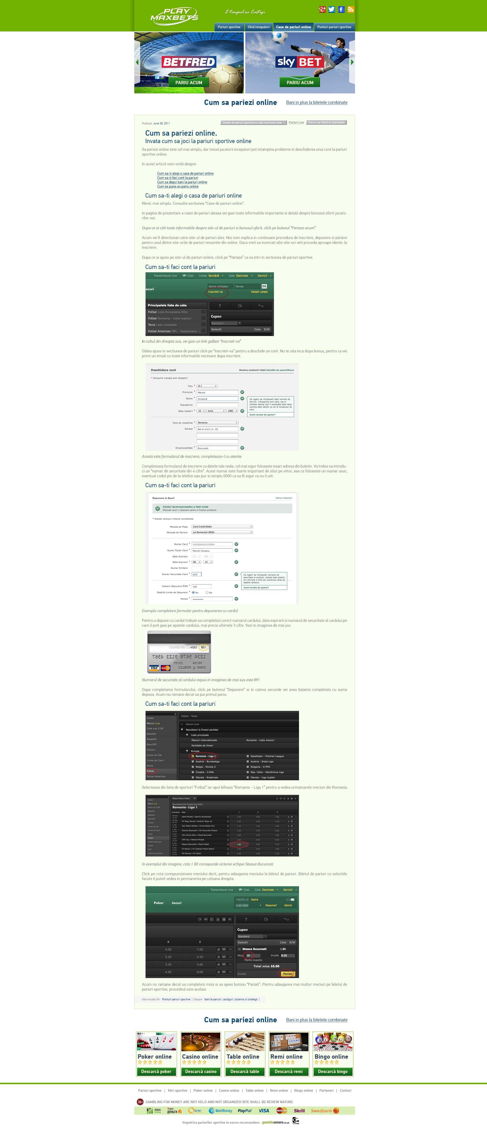Open the footer Table online link

click(x=255, y=1090)
